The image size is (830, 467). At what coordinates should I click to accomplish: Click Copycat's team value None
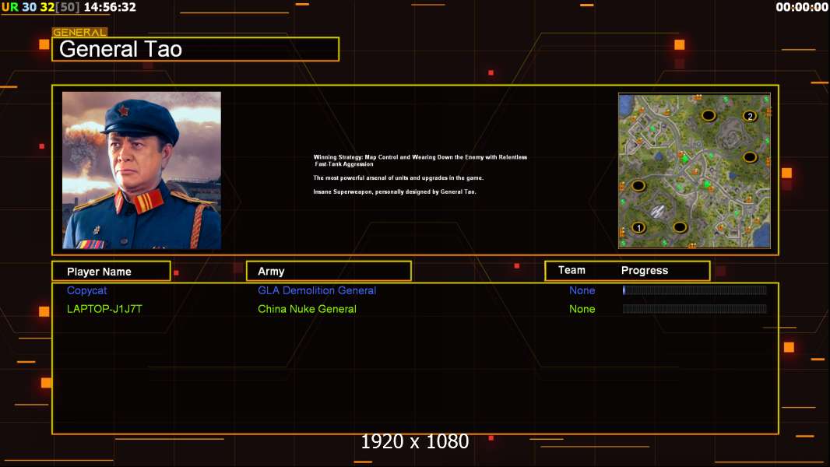point(582,290)
